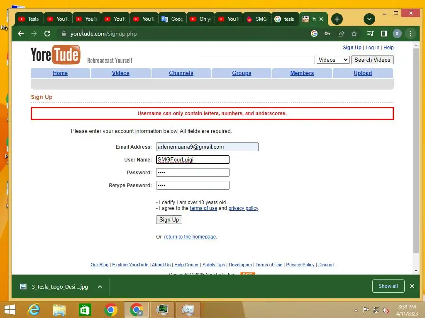This screenshot has height=318, width=425.
Task: Open the Safety Tips footer link
Action: 214,265
